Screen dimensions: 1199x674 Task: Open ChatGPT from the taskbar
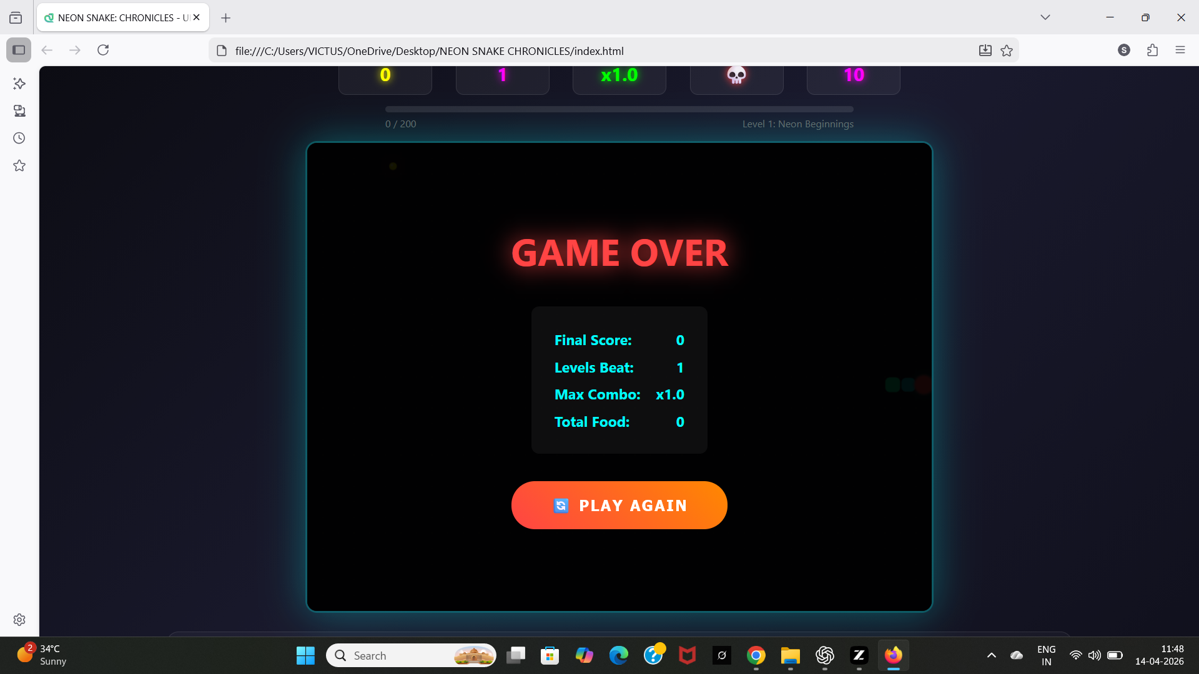coord(825,655)
